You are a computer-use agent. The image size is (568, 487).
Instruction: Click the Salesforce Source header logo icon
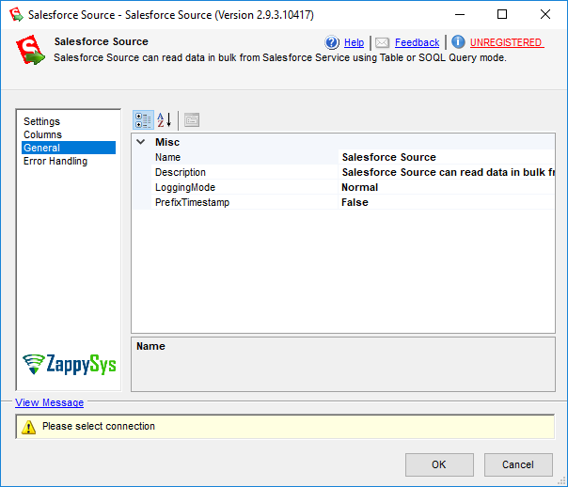[30, 50]
